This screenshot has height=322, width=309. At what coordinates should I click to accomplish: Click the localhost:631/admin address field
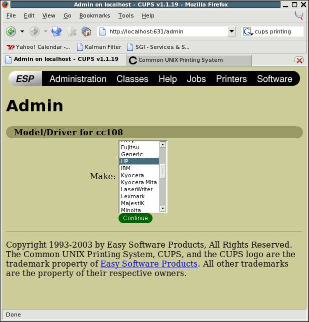click(162, 31)
